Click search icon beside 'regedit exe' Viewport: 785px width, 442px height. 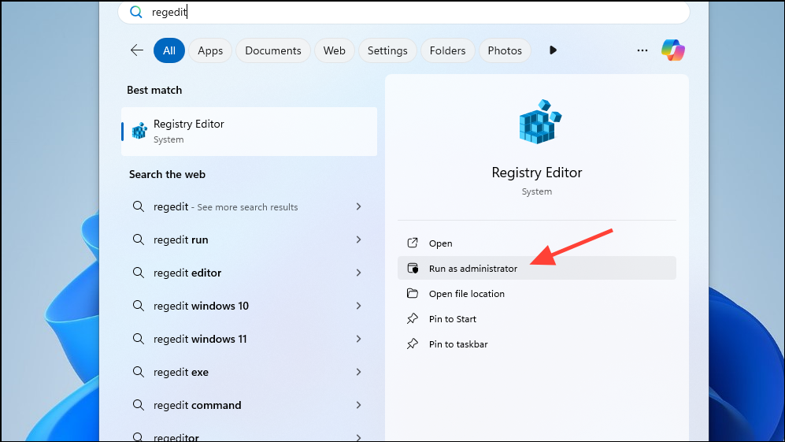(x=138, y=372)
